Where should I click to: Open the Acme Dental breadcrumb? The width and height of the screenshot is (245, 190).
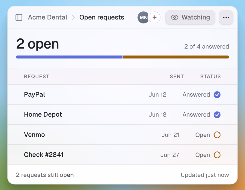[48, 17]
